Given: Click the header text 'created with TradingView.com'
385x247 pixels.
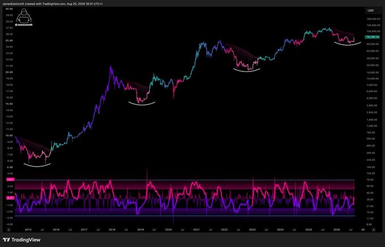Looking at the screenshot, I should coord(45,4).
